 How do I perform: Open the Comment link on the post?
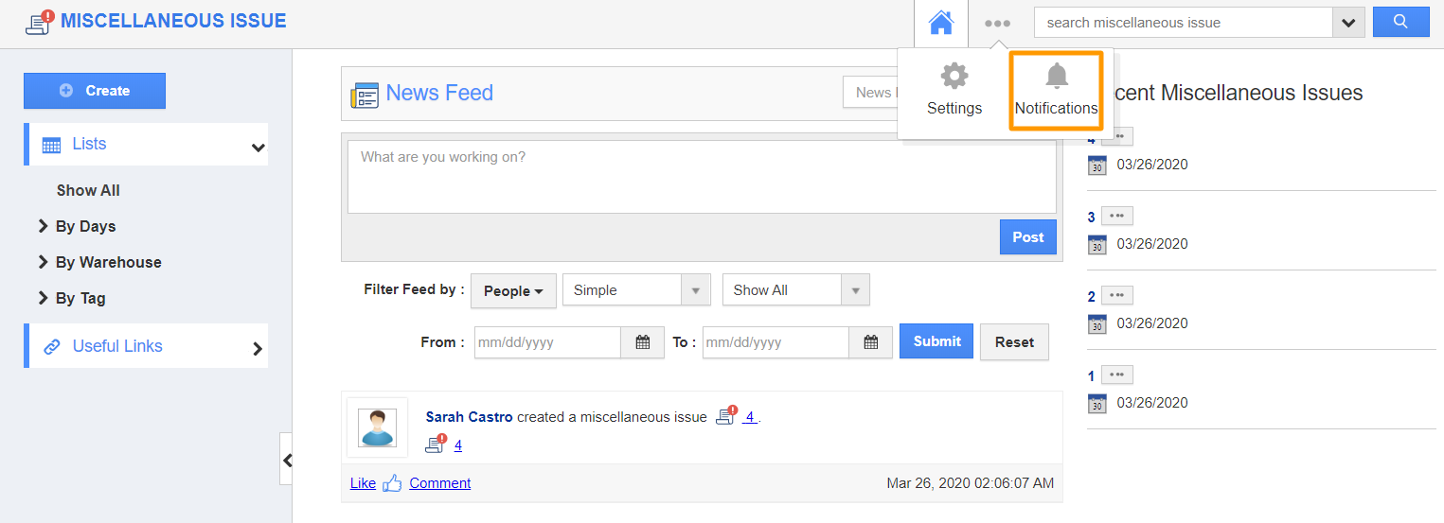[x=440, y=482]
